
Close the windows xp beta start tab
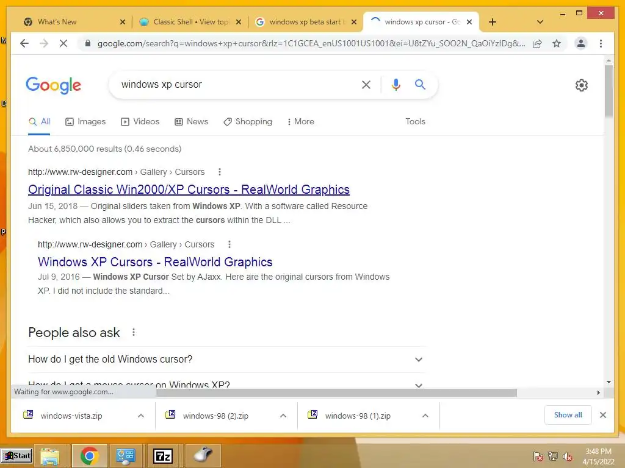(x=354, y=22)
